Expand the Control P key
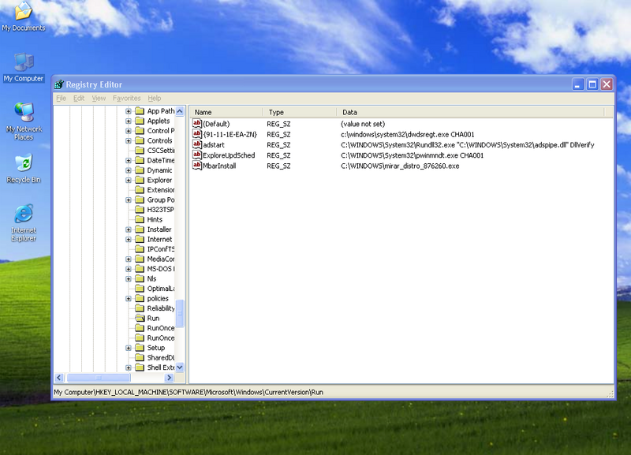This screenshot has height=455, width=631. tap(128, 131)
